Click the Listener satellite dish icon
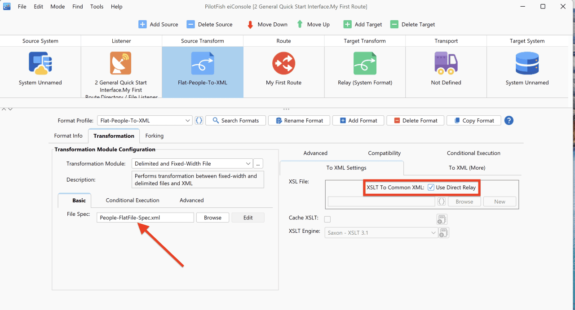This screenshot has width=575, height=310. [x=121, y=63]
